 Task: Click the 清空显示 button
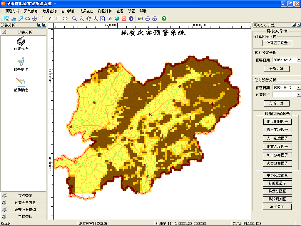pos(277,207)
